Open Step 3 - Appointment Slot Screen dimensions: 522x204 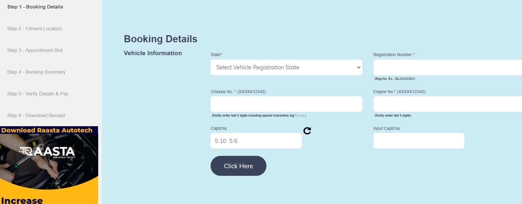point(35,50)
